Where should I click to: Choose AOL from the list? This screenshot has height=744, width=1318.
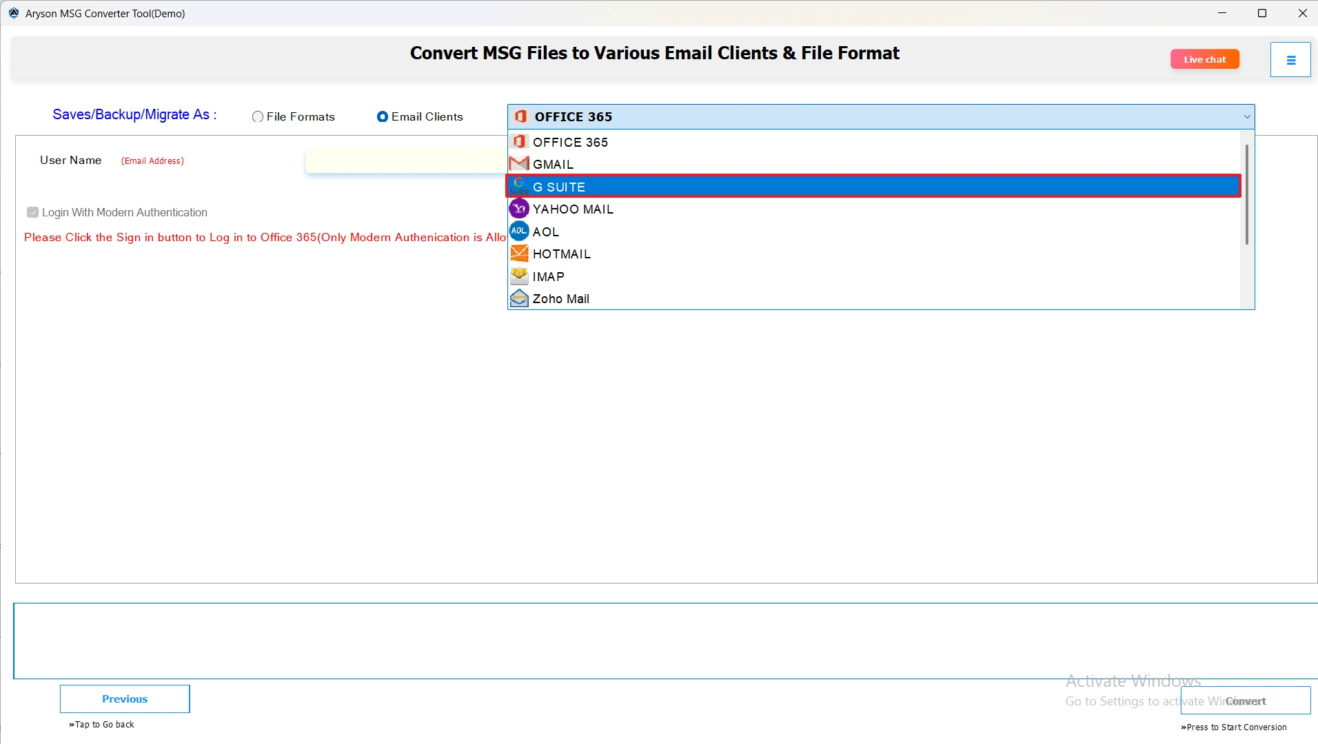coord(873,231)
